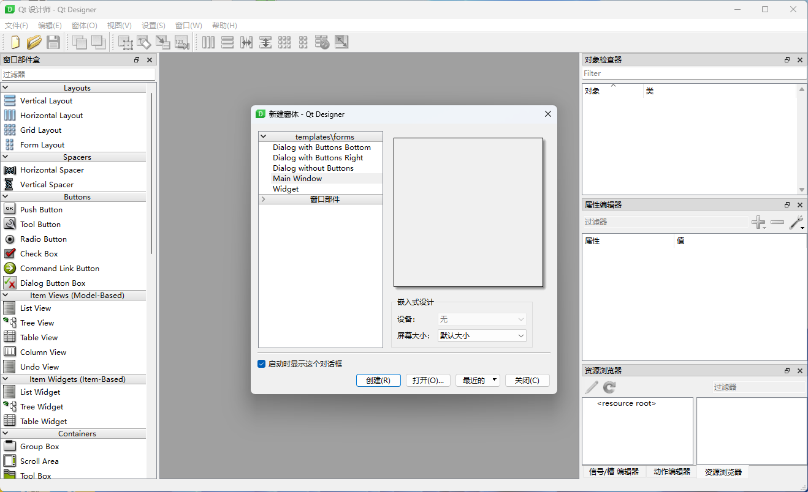The height and width of the screenshot is (492, 808).
Task: Click the minus remove-property icon
Action: (777, 223)
